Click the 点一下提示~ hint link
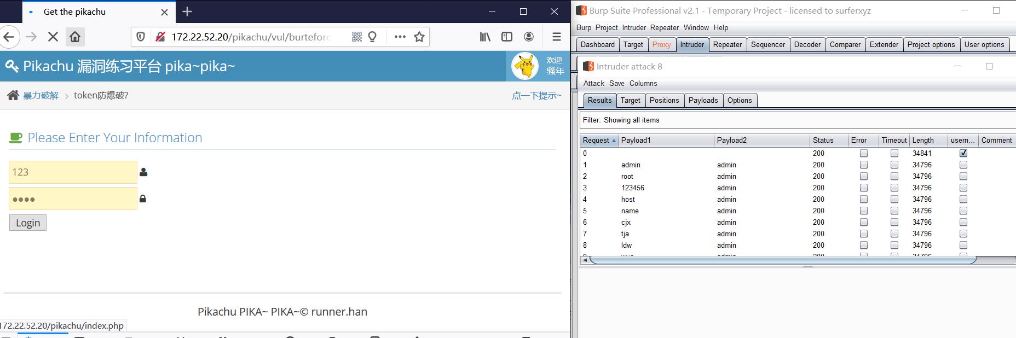Viewport: 1016px width, 338px height. tap(536, 95)
